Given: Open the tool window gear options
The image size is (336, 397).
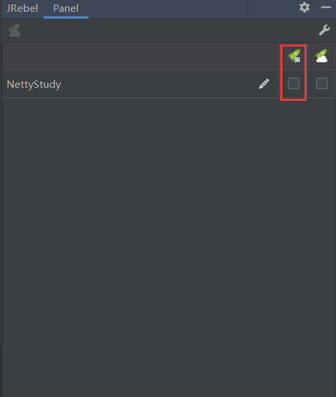Looking at the screenshot, I should tap(305, 7).
